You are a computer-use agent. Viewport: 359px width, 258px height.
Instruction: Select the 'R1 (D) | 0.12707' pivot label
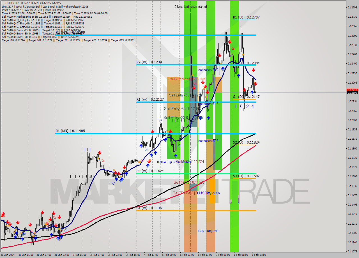pyautogui.click(x=246, y=17)
